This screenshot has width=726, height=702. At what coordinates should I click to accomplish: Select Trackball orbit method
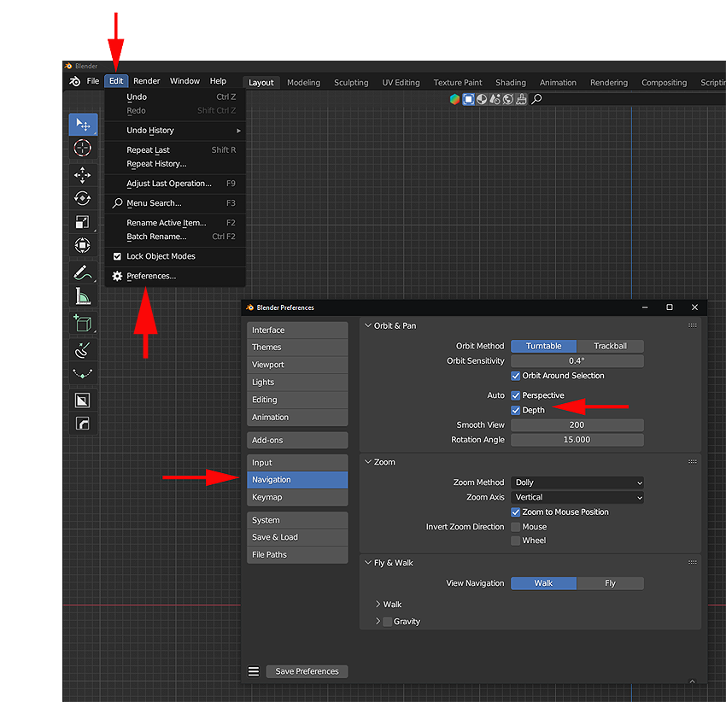(610, 346)
